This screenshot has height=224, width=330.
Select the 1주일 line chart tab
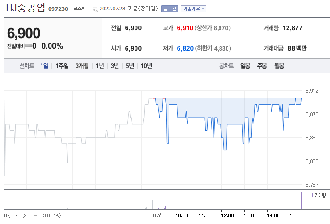pyautogui.click(x=62, y=66)
